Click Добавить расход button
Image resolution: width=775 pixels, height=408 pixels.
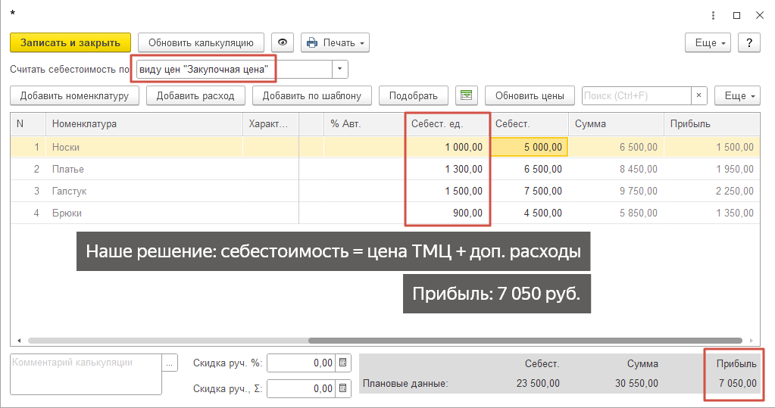tap(195, 96)
